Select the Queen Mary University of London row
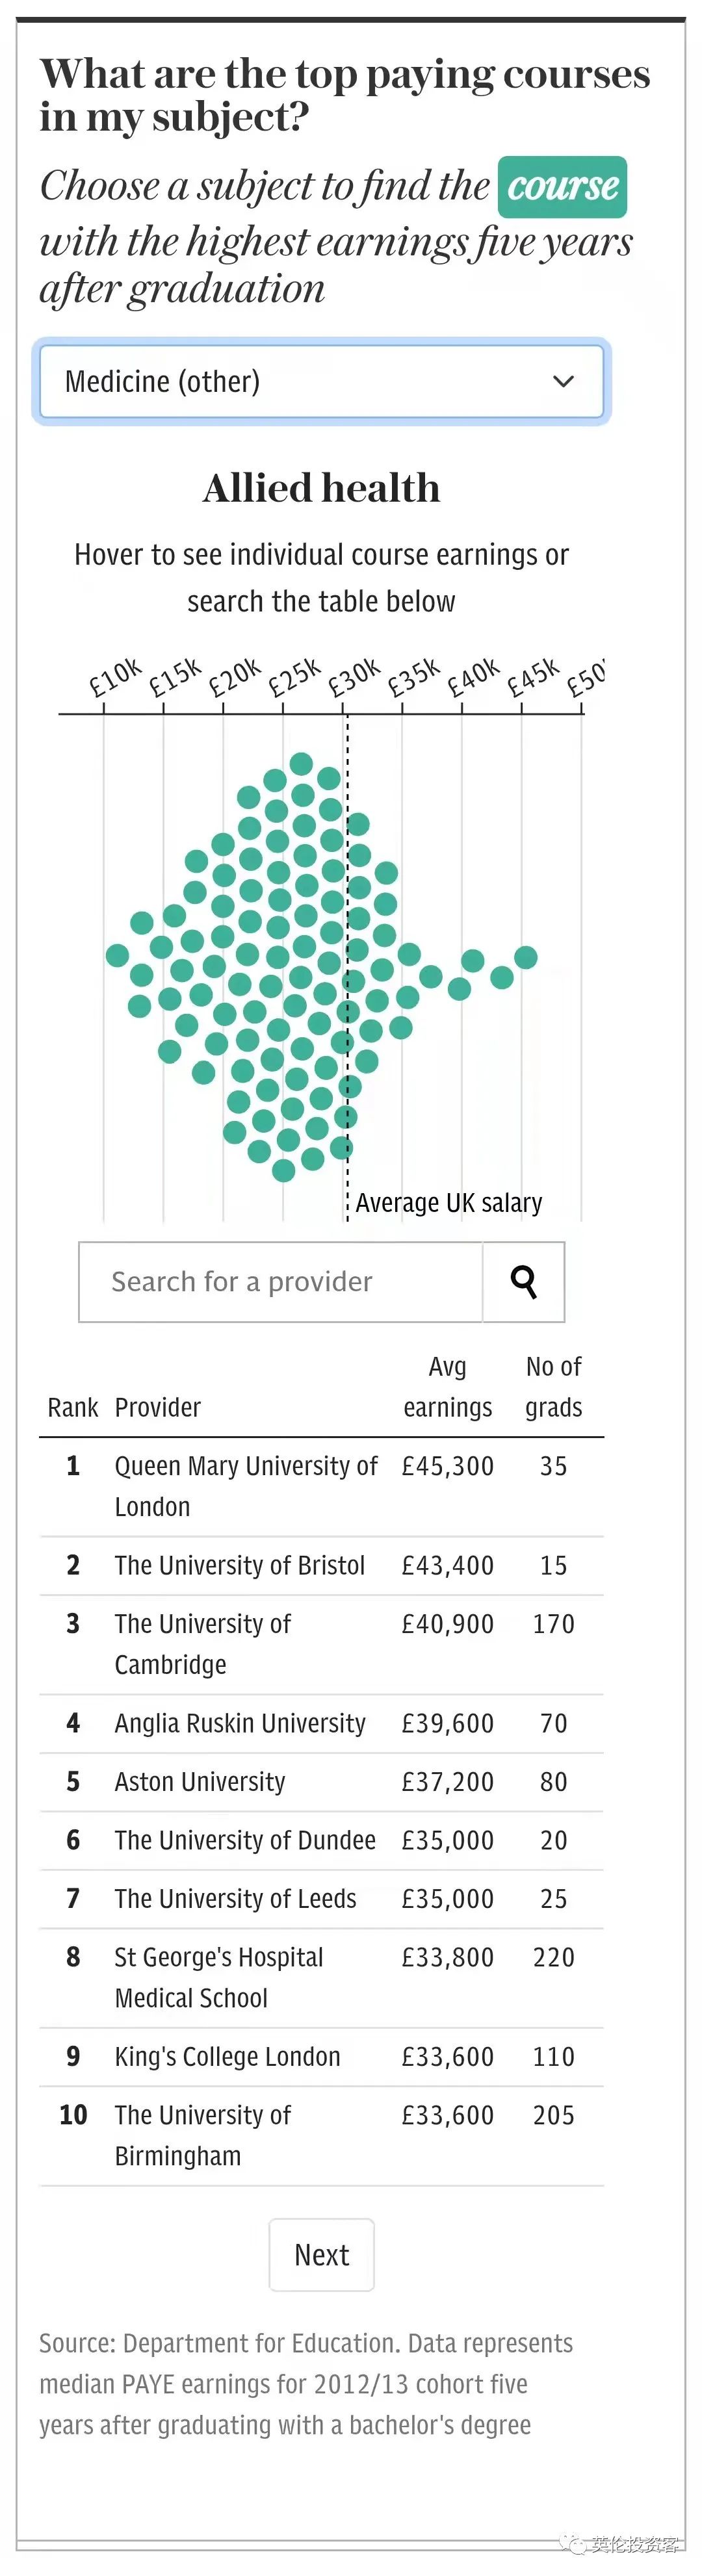 click(321, 1486)
